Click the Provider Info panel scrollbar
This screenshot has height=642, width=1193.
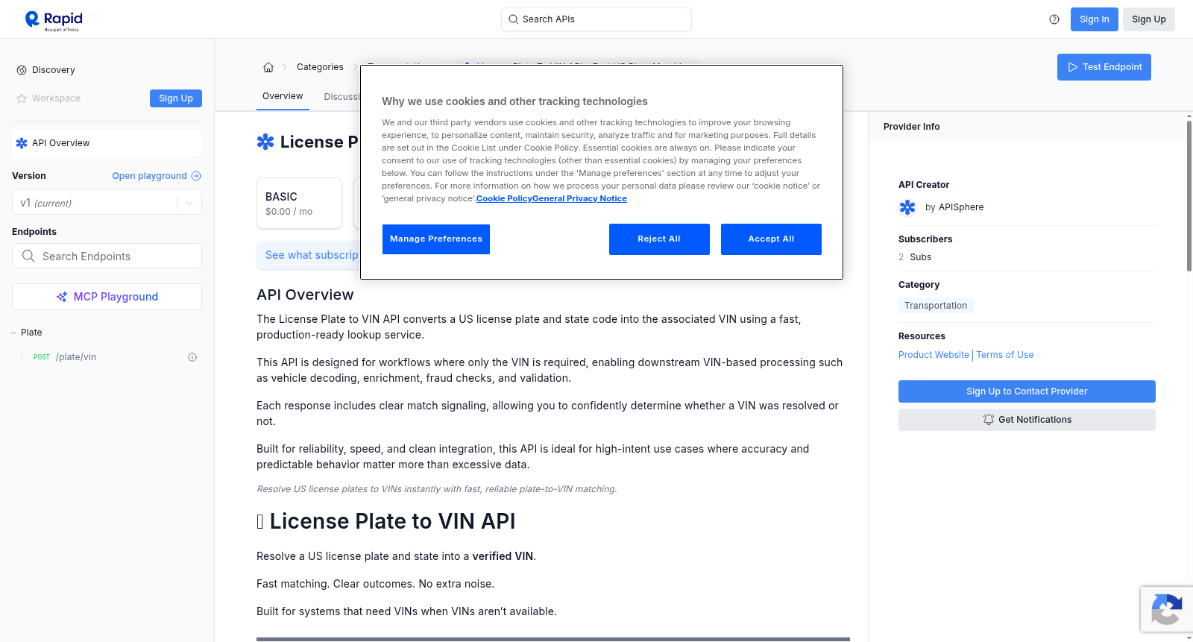(x=1189, y=195)
